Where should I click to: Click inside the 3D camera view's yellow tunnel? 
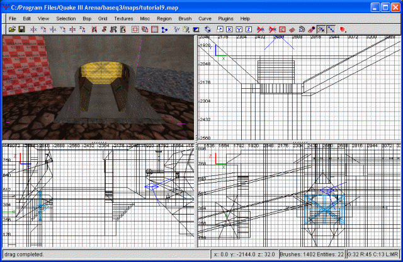pyautogui.click(x=102, y=72)
